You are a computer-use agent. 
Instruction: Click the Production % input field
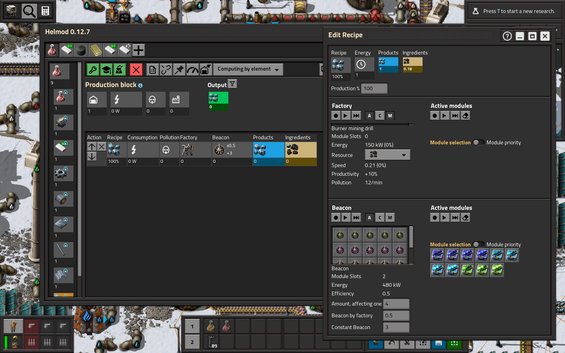coord(374,89)
